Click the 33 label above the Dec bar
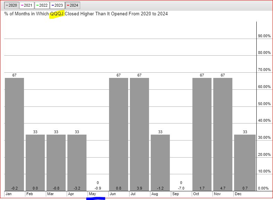This screenshot has height=200, width=273. [x=245, y=132]
